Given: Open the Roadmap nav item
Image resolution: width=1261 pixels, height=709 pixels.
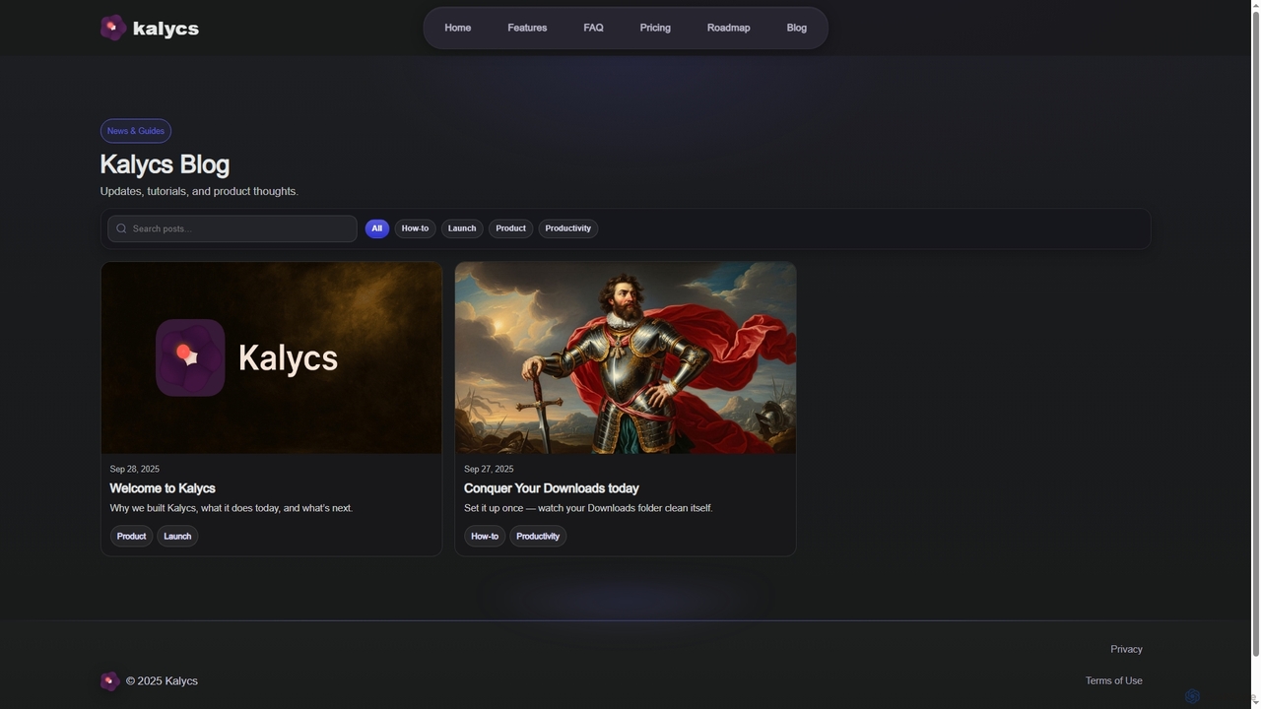Looking at the screenshot, I should pyautogui.click(x=728, y=28).
